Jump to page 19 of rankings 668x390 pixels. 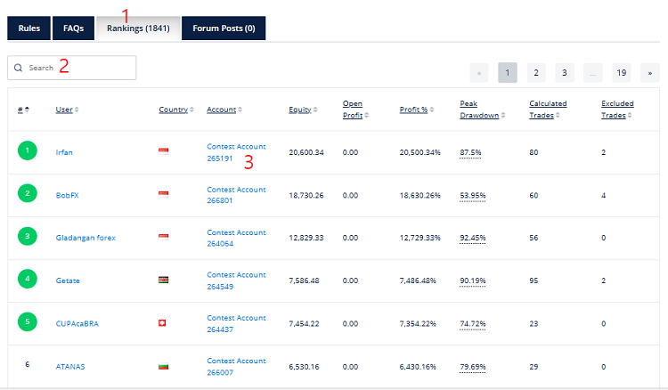point(622,73)
